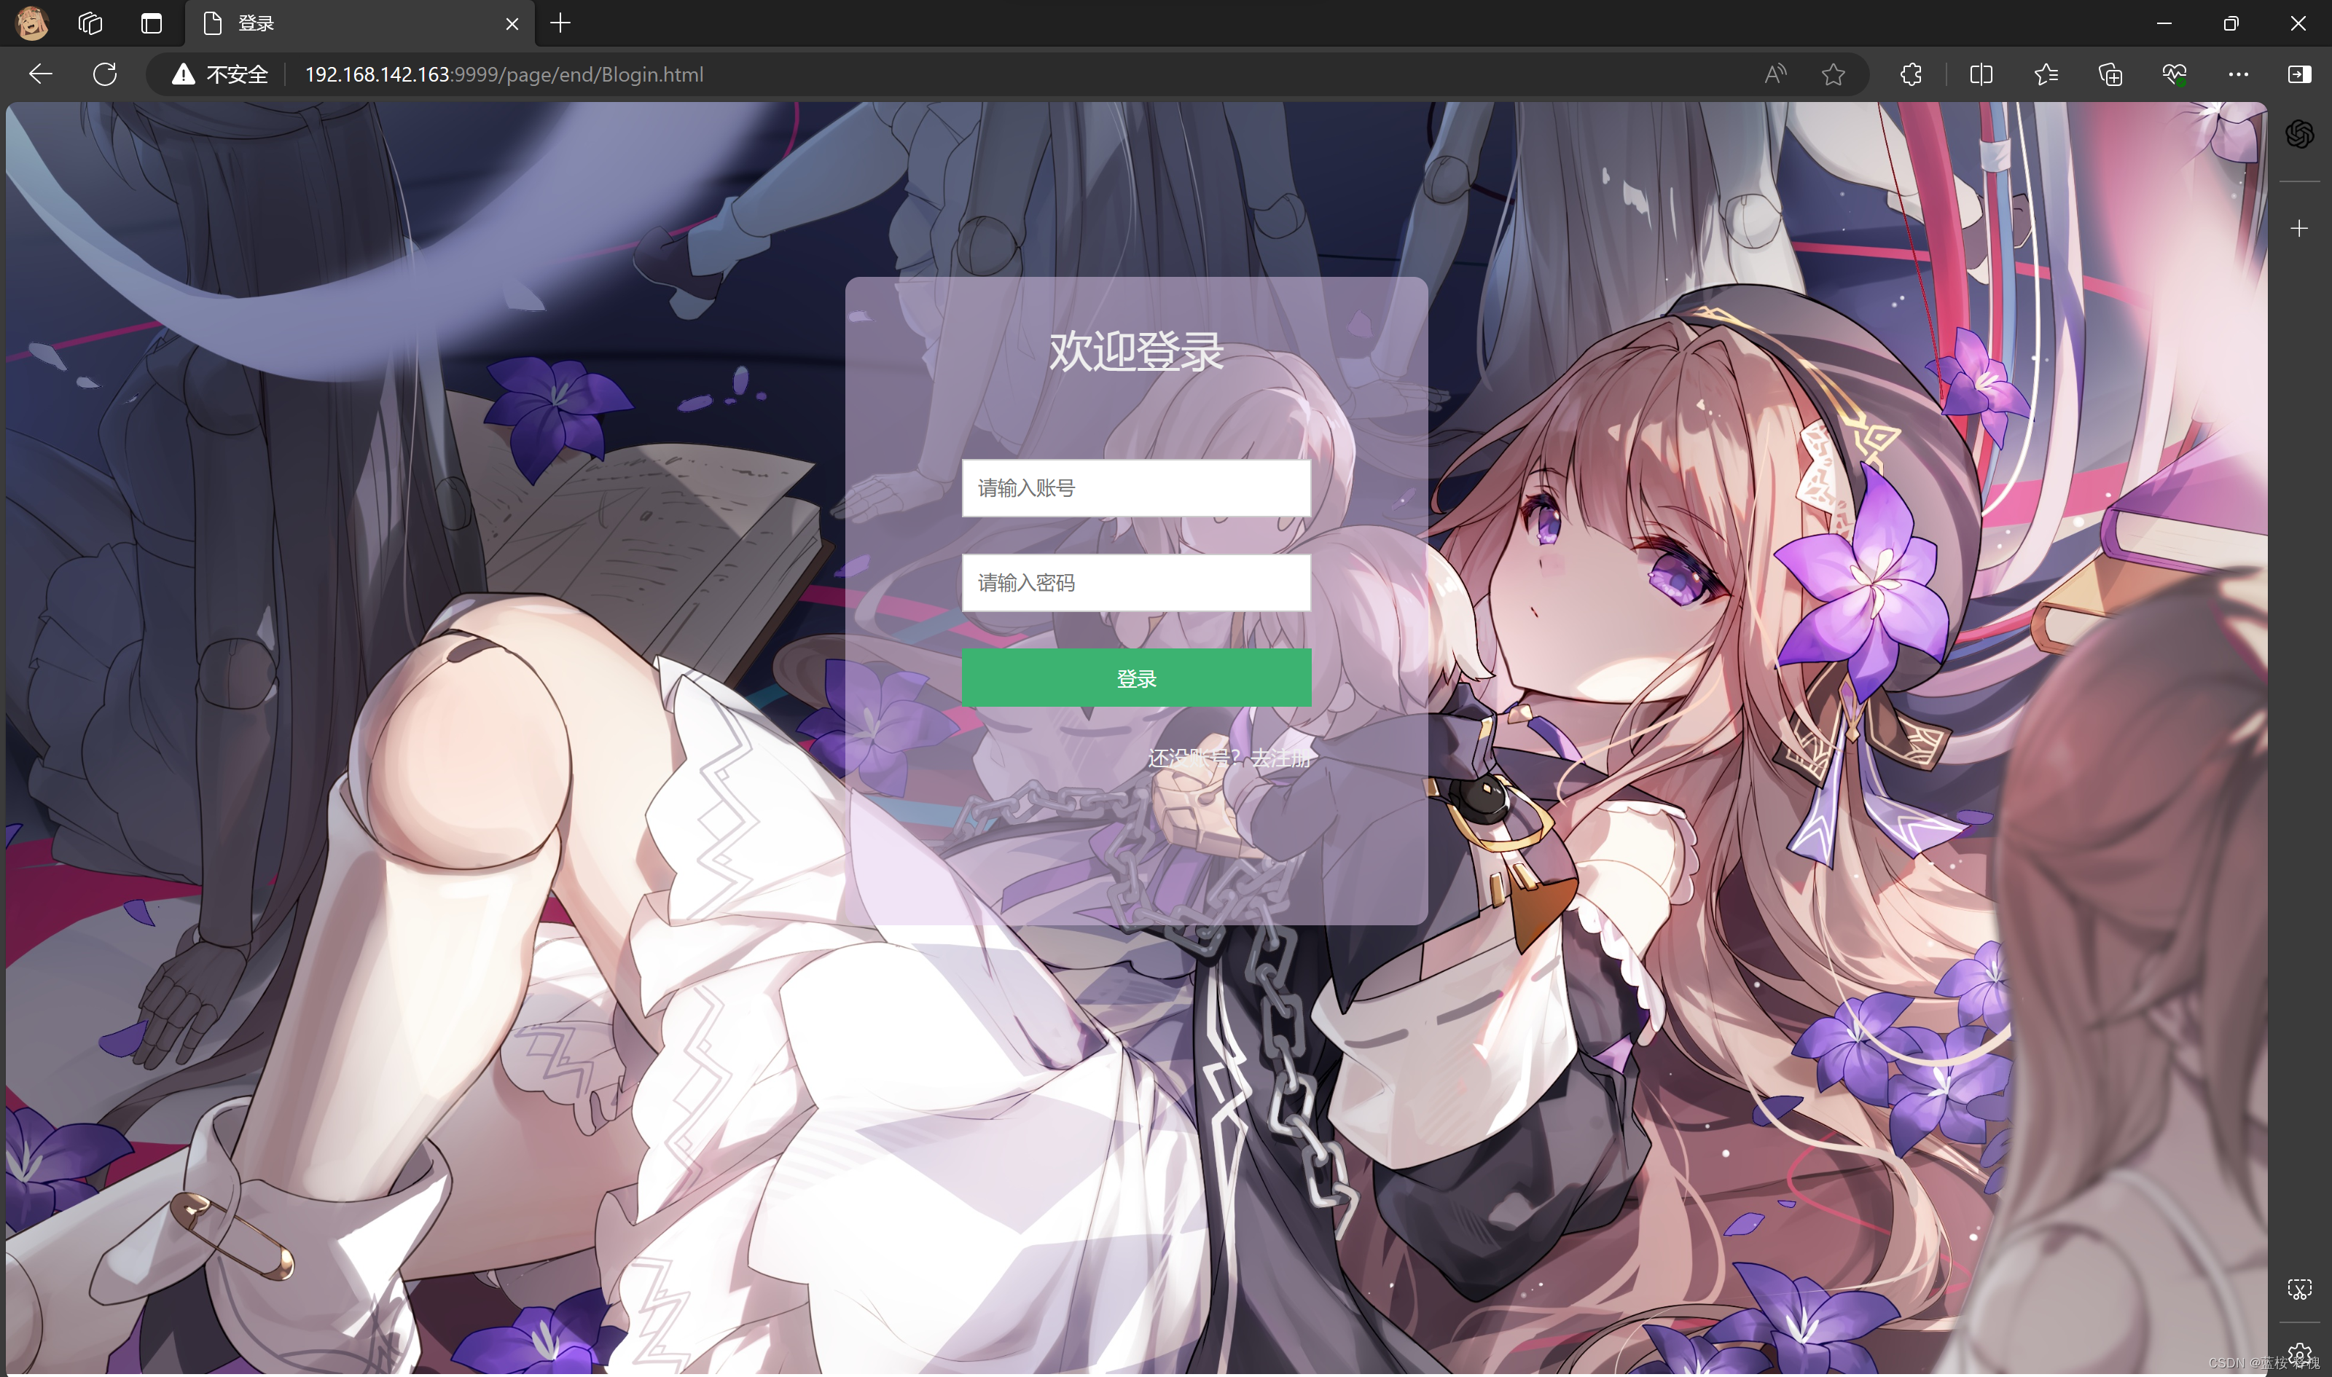Refresh the current page

(x=105, y=74)
